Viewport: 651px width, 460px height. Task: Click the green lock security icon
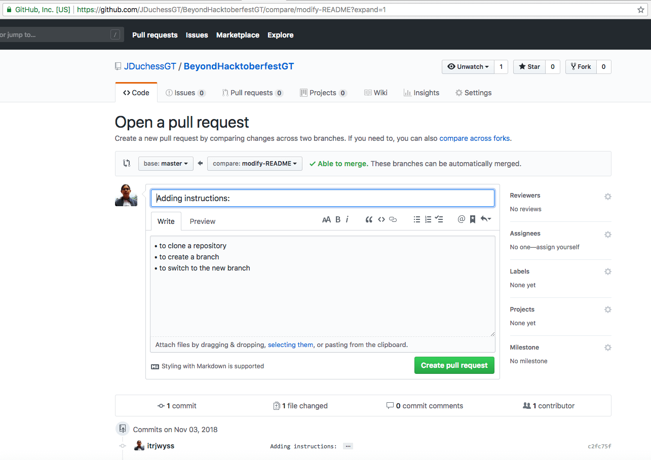pyautogui.click(x=9, y=9)
